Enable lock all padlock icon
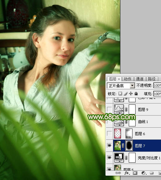Image resolution: width=161 pixels, height=180 pixels. click(136, 94)
